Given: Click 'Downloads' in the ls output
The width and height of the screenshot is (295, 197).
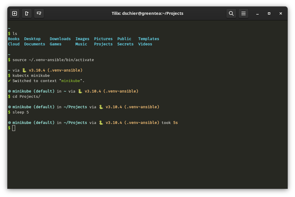Looking at the screenshot, I should click(60, 39).
